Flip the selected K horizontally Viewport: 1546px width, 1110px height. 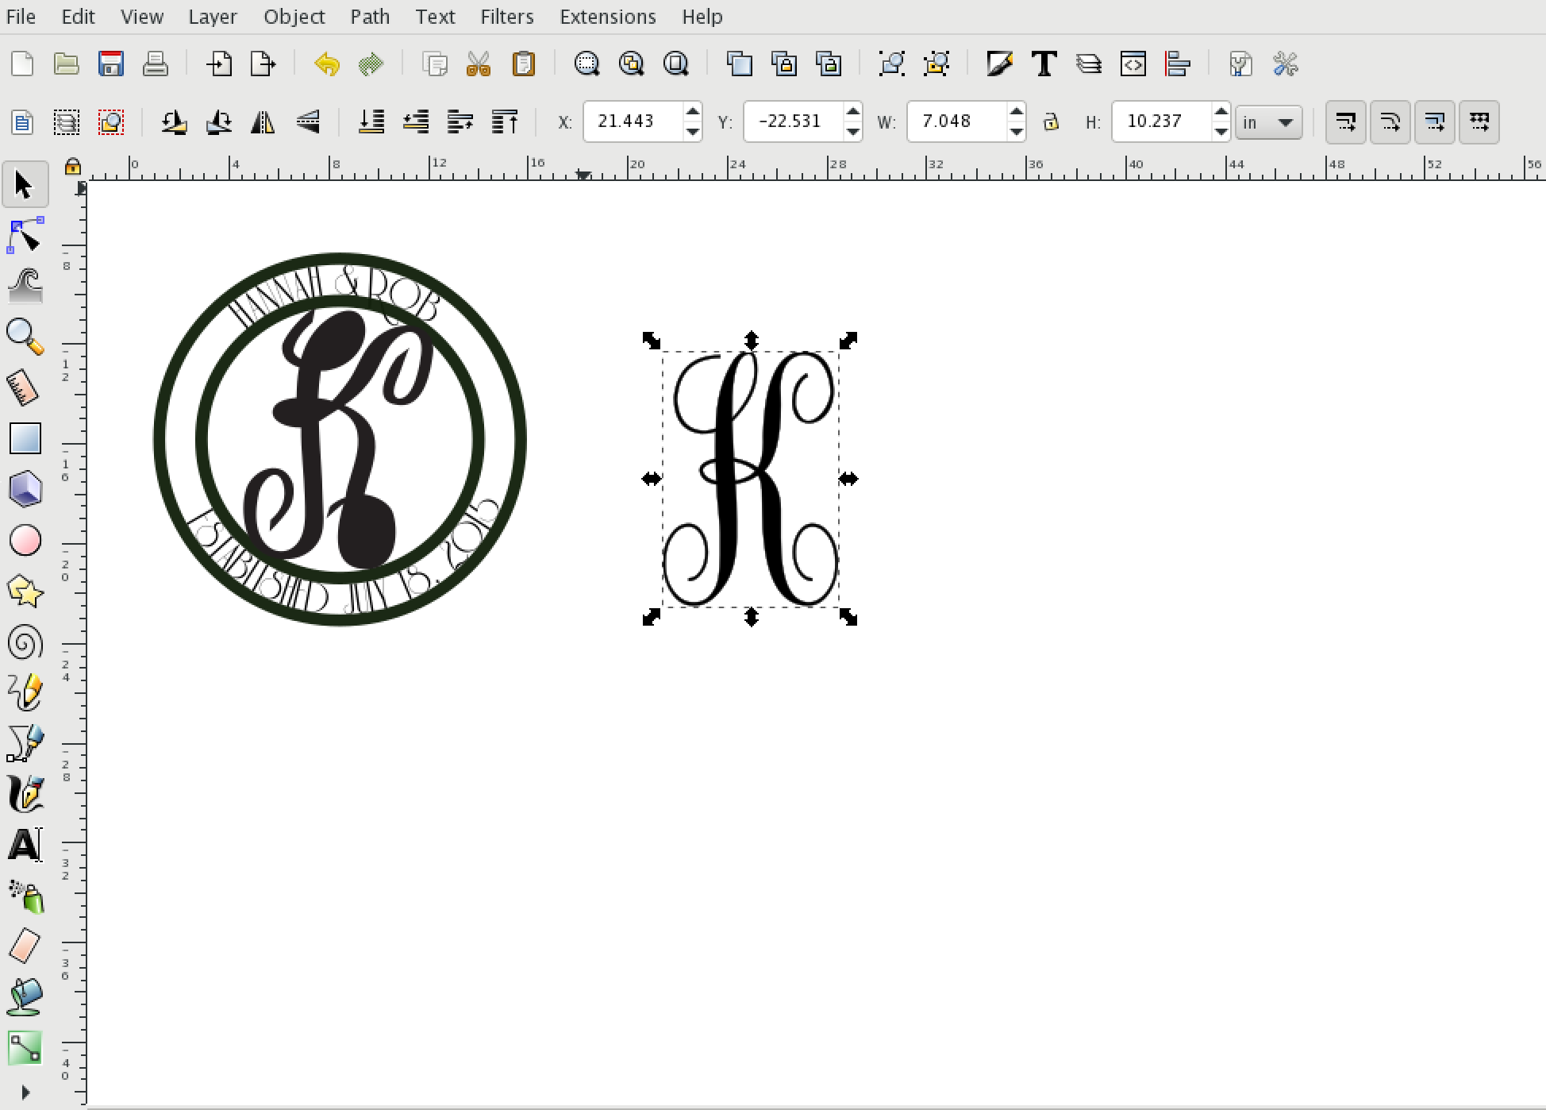[262, 121]
